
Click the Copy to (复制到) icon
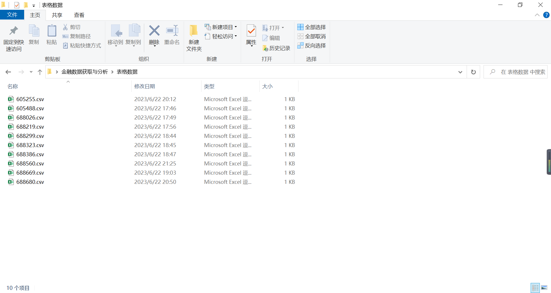click(134, 31)
